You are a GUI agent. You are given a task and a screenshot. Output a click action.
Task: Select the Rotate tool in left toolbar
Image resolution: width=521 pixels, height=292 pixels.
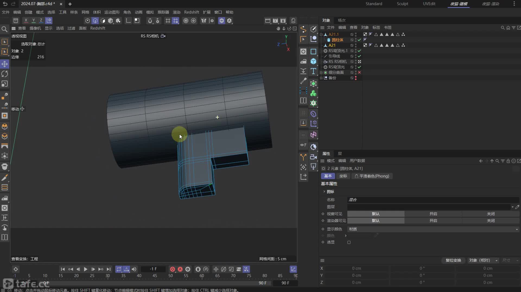[x=5, y=74]
